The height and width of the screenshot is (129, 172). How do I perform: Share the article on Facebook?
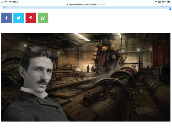(6, 18)
